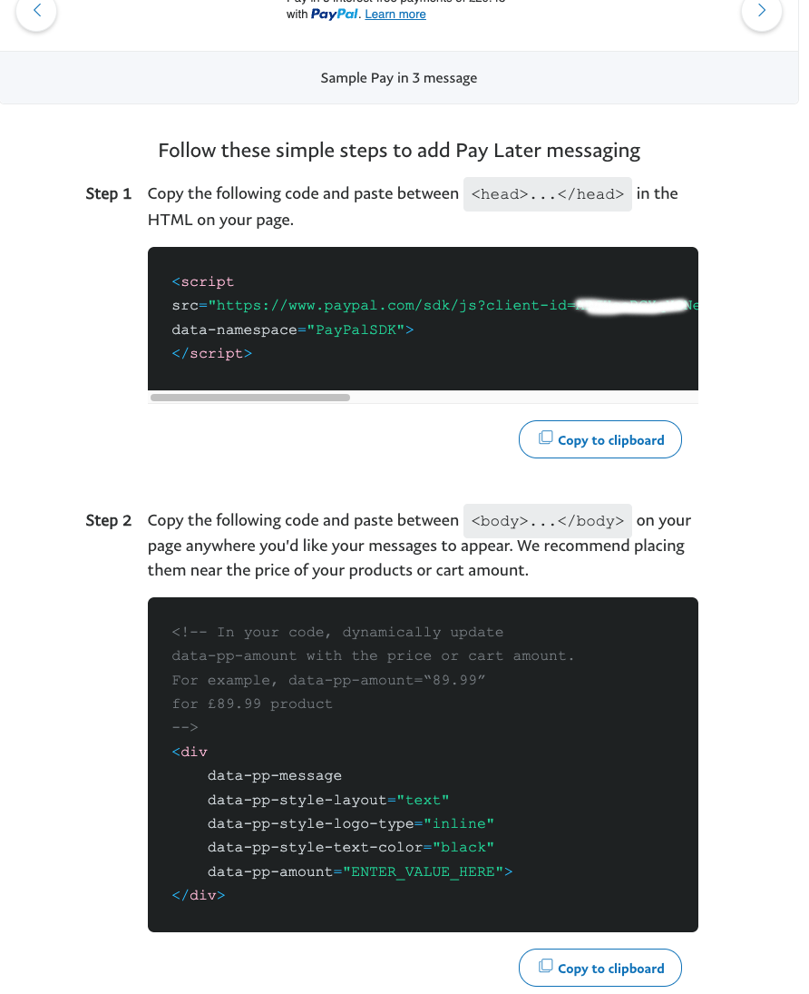Click the data-pp-style-layout text attribute line
This screenshot has width=809, height=994.
(x=328, y=800)
